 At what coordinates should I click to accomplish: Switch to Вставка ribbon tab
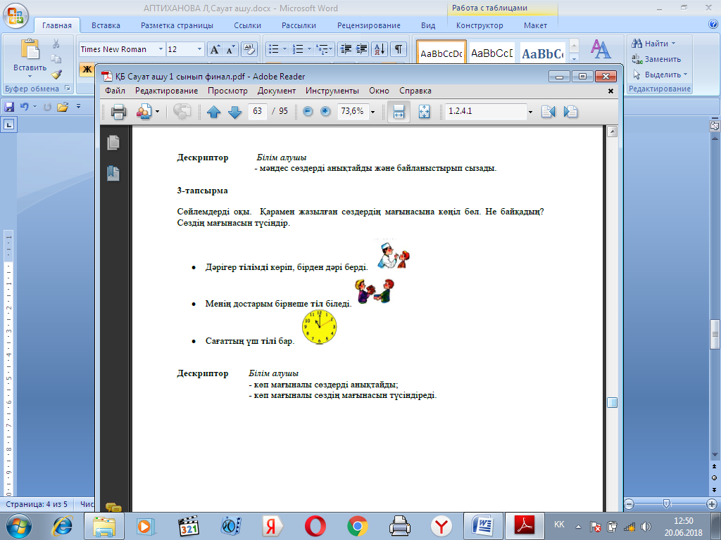coord(106,25)
